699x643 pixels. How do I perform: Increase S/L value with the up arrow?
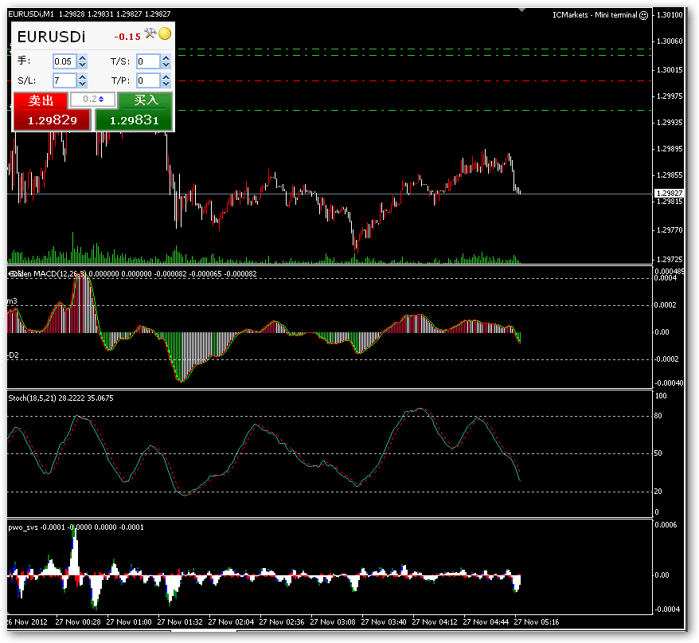click(x=83, y=77)
